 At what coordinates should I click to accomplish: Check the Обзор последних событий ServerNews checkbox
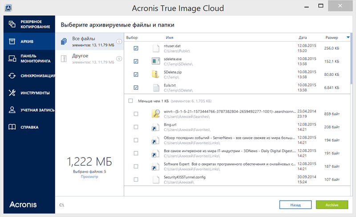coord(136,140)
